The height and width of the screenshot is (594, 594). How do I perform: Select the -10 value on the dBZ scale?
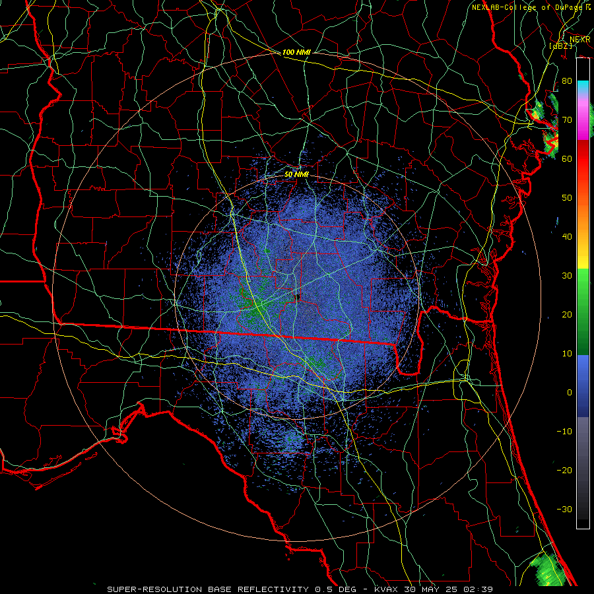(x=564, y=432)
